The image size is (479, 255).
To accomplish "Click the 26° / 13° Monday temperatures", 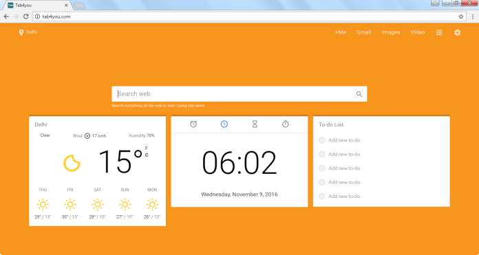I will coord(152,217).
